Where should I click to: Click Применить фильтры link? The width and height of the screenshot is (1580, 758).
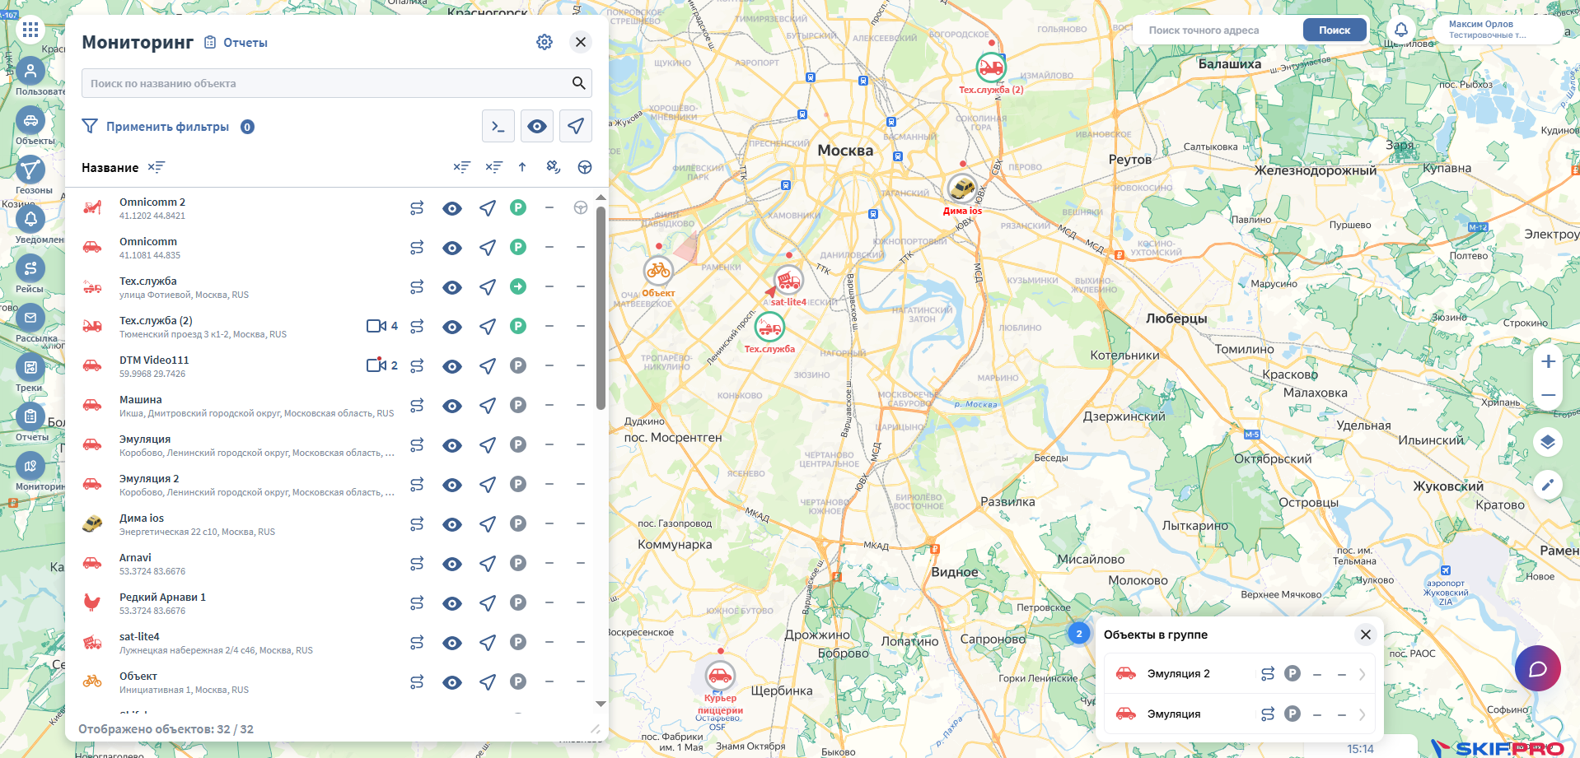(x=167, y=127)
